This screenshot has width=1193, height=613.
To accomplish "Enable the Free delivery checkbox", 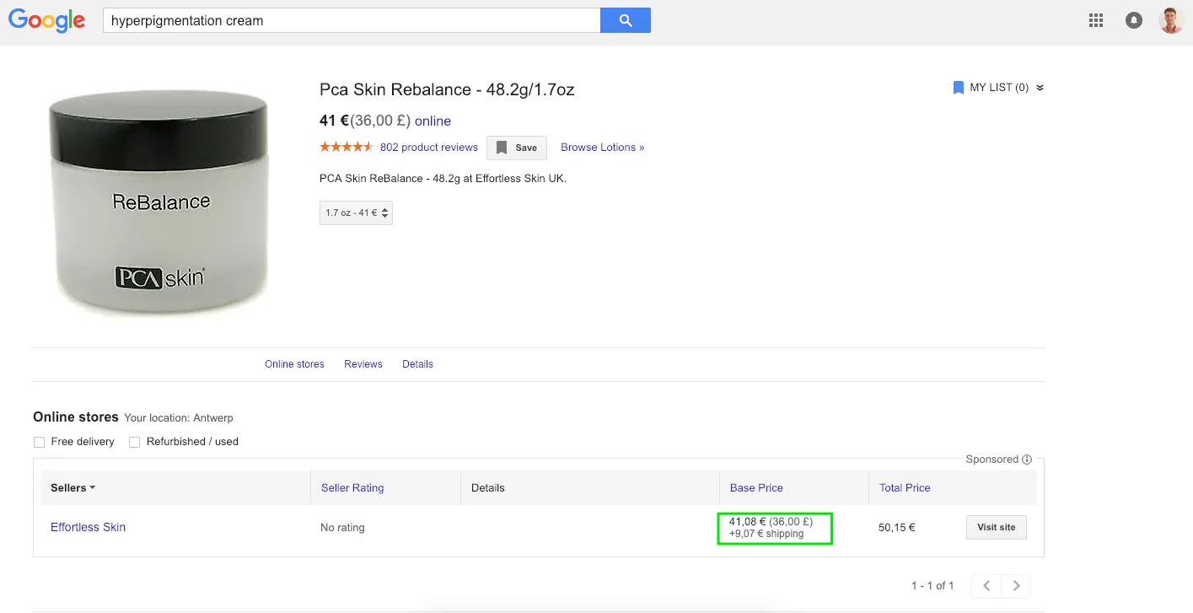I will pos(39,442).
